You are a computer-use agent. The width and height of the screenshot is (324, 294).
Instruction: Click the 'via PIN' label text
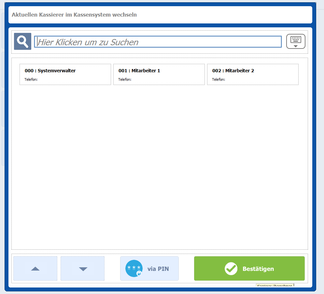158,269
